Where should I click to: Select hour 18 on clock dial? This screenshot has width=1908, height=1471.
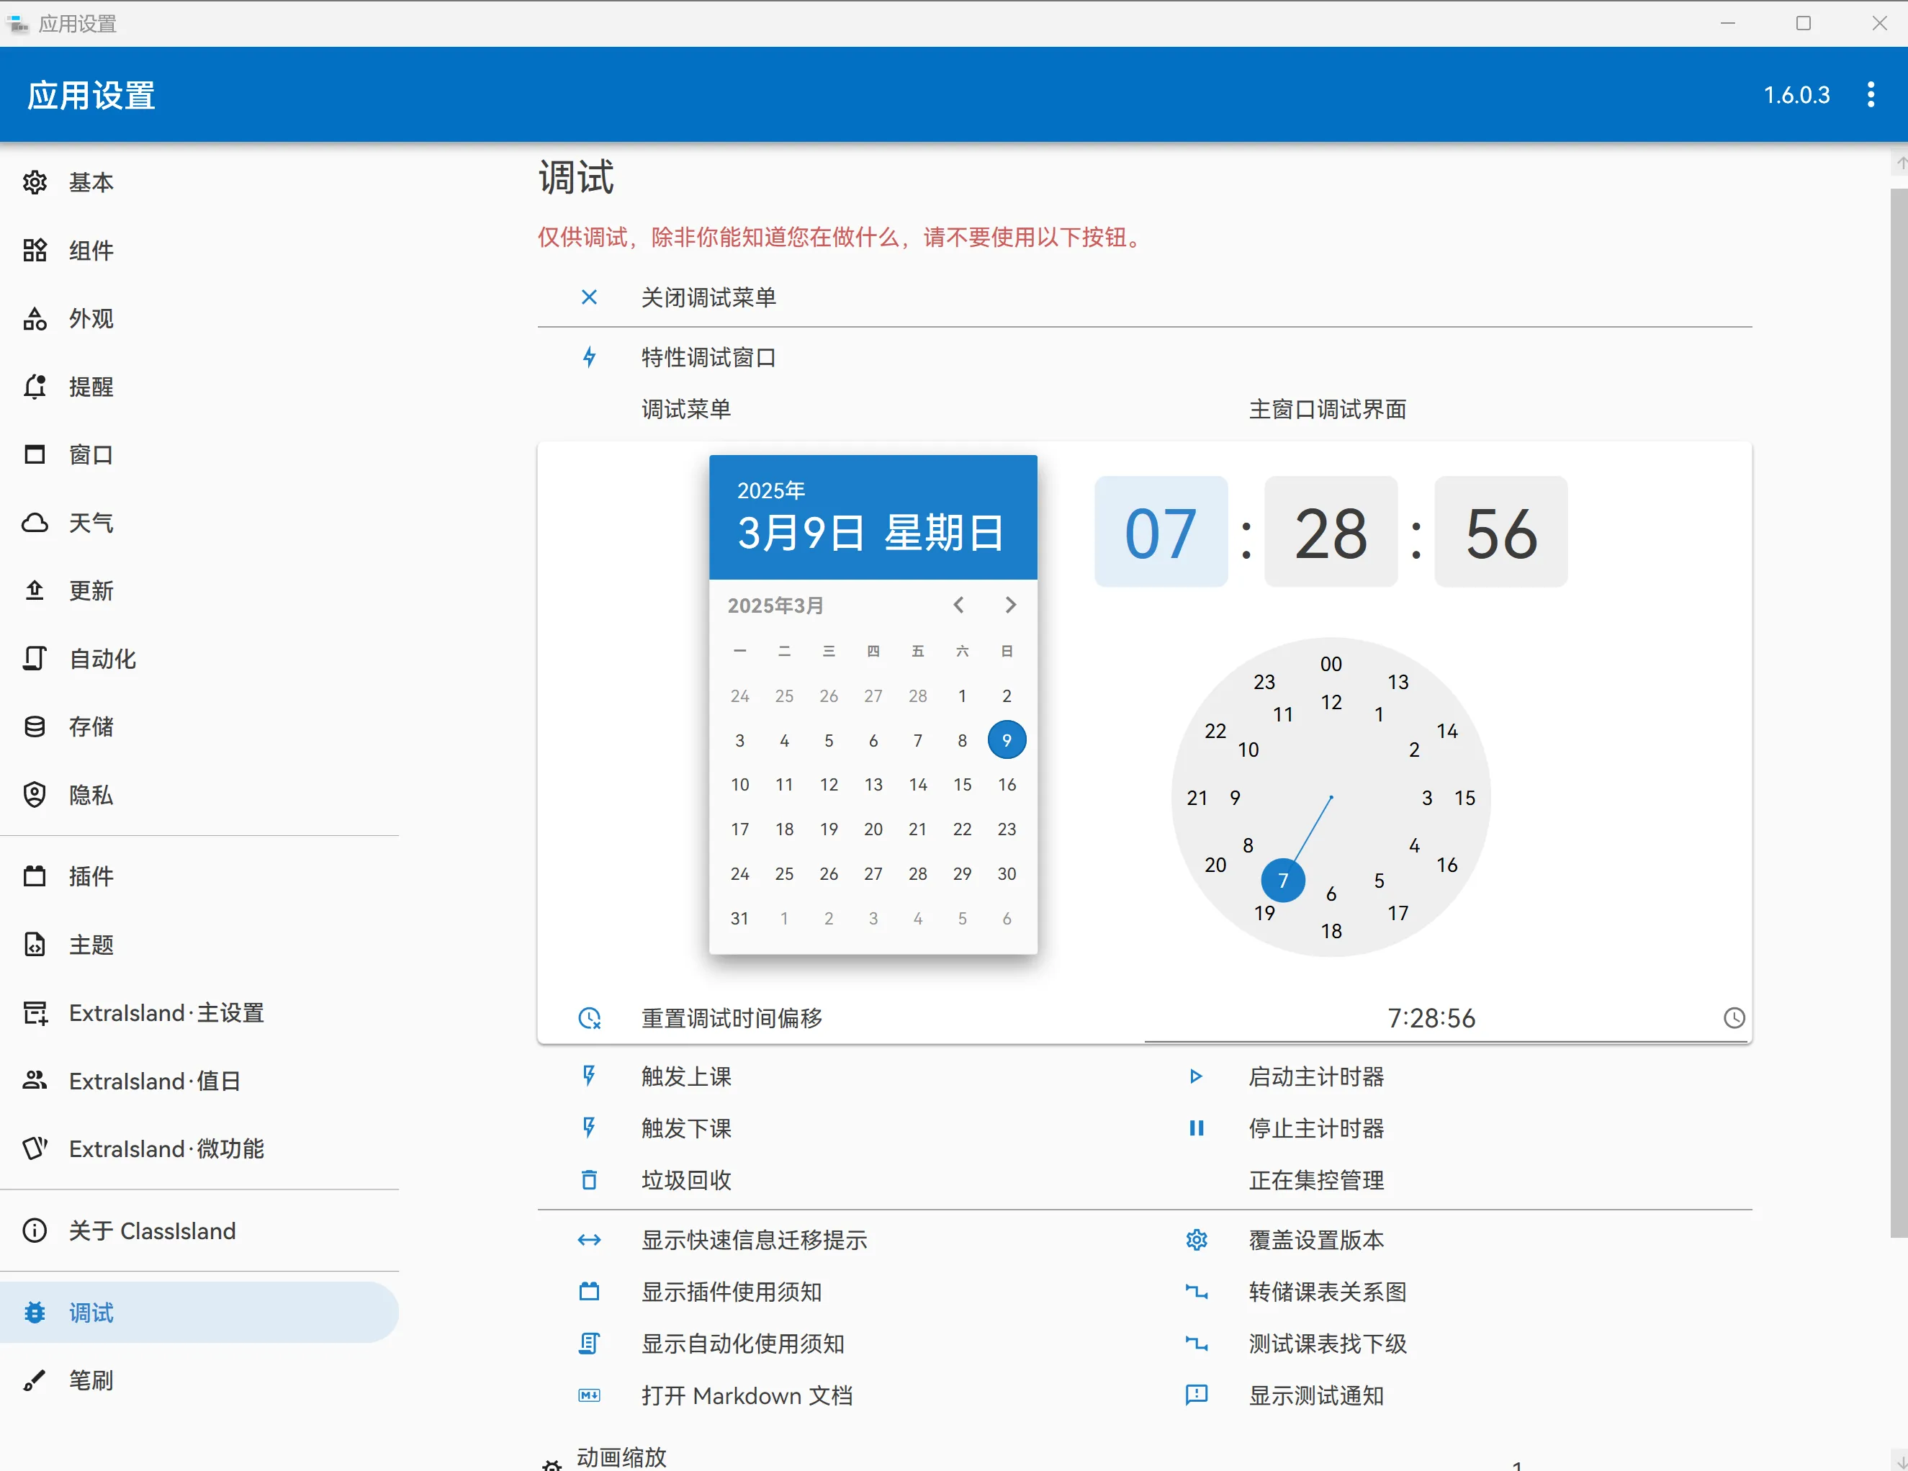(1331, 931)
